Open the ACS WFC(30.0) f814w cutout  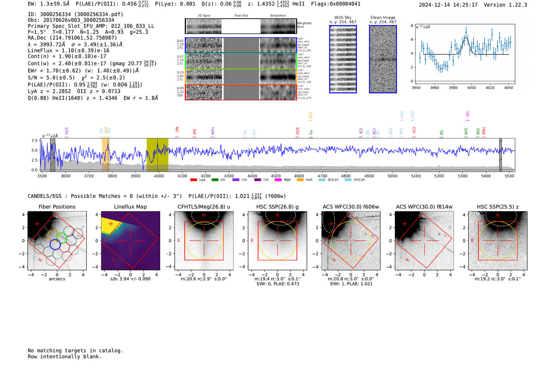click(x=424, y=240)
